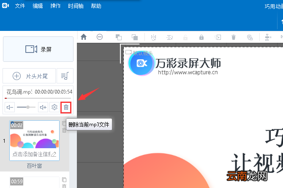Viewport: 283px width, 188px height.
Task: Open the 文件 menu
Action: (20, 6)
